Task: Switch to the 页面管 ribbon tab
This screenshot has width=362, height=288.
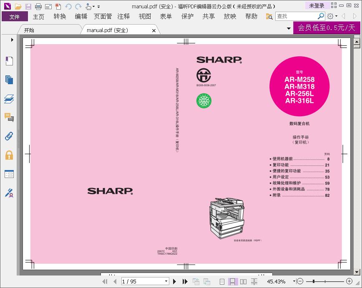Action: [x=103, y=17]
